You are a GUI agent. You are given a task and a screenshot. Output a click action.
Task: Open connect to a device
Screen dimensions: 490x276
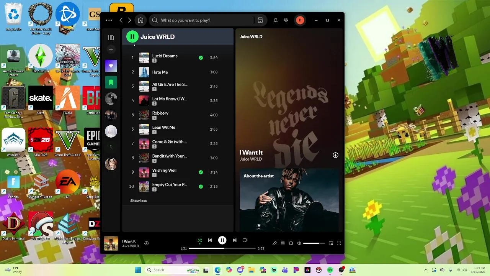tap(291, 243)
